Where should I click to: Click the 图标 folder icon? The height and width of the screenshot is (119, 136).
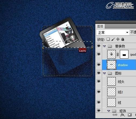[110, 73]
